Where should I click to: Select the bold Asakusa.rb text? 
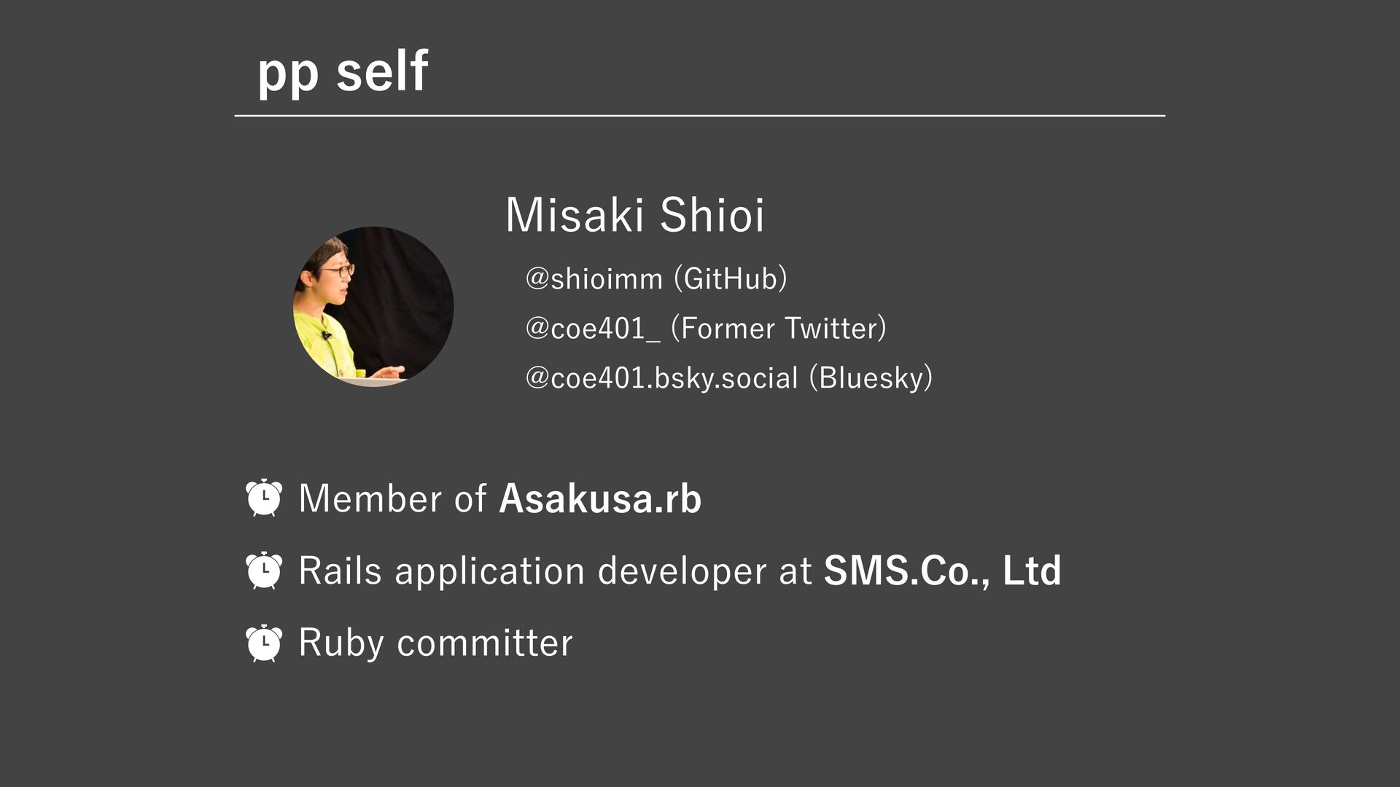600,499
